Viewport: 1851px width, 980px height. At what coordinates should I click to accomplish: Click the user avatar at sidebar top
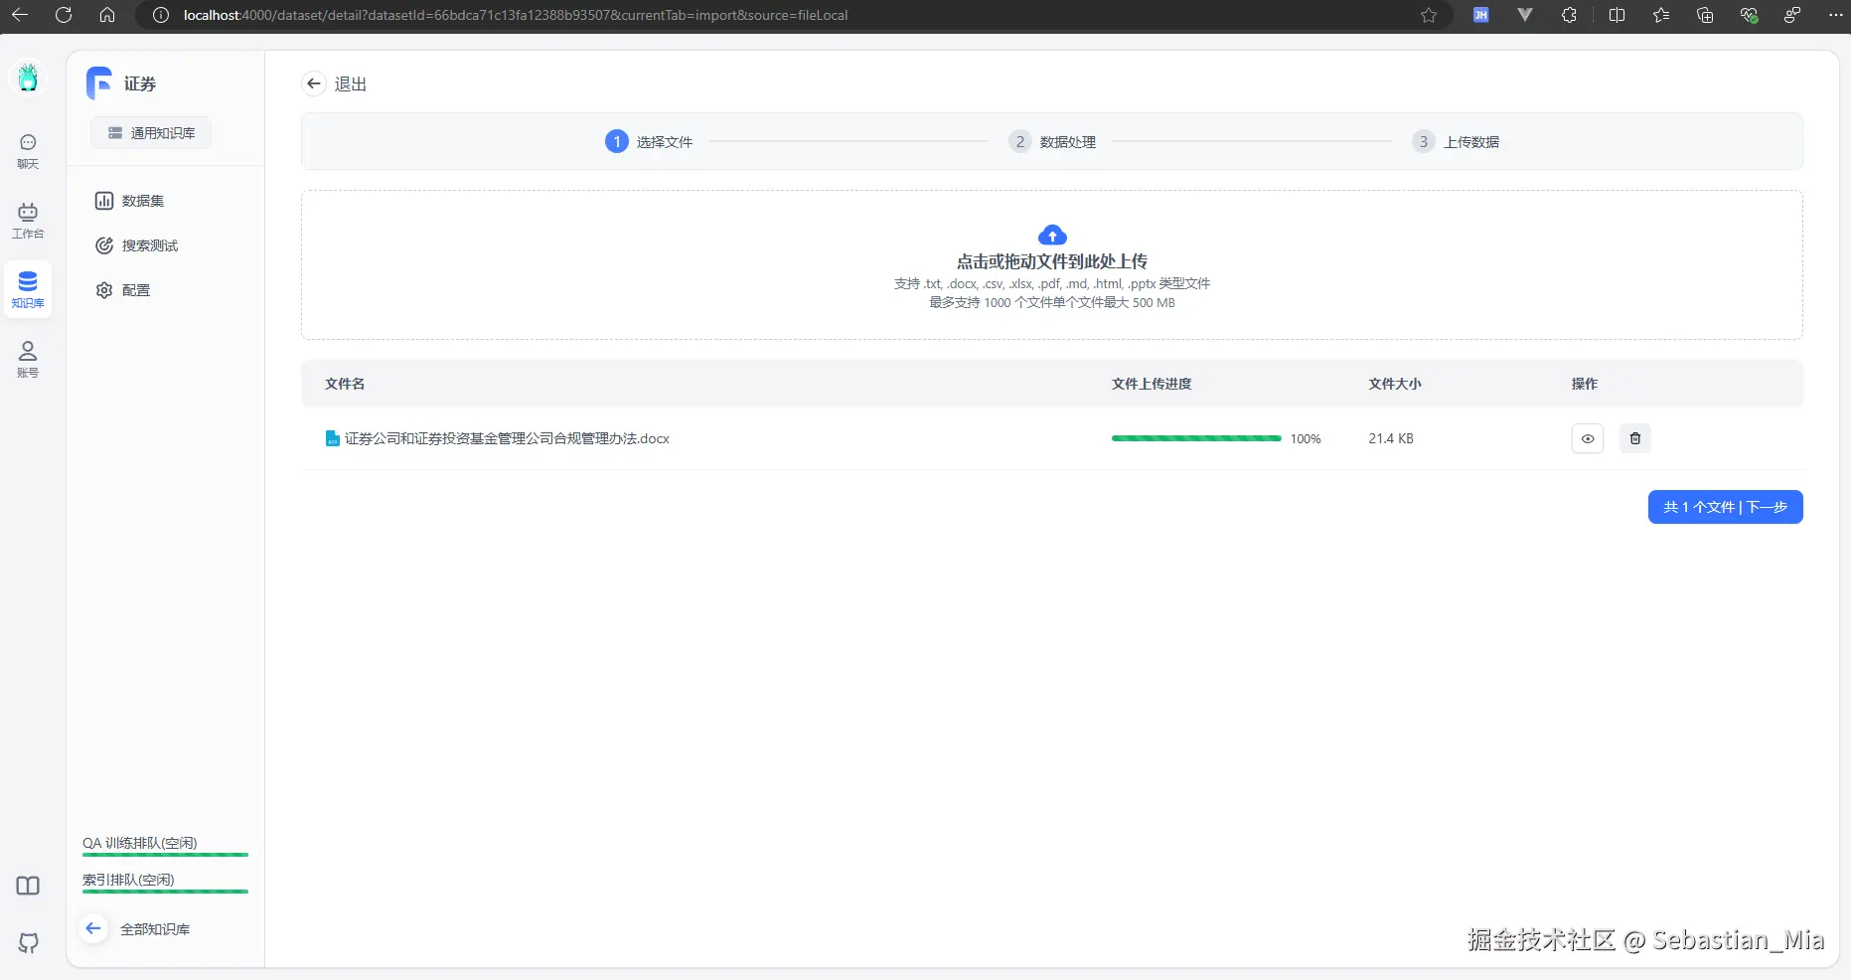point(28,78)
